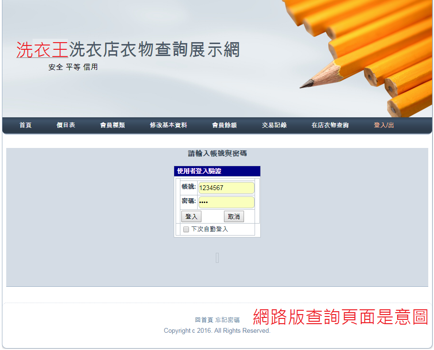This screenshot has height=350, width=434.
Task: Click 登入/出 in the navigation bar
Action: [x=384, y=125]
